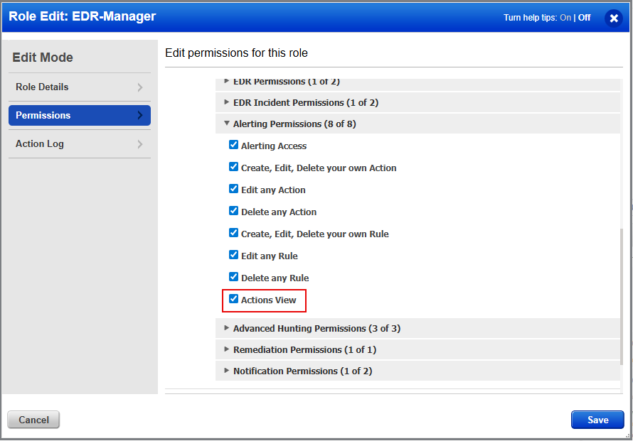
Task: Expand Advanced Hunting Permissions group
Action: tap(227, 328)
